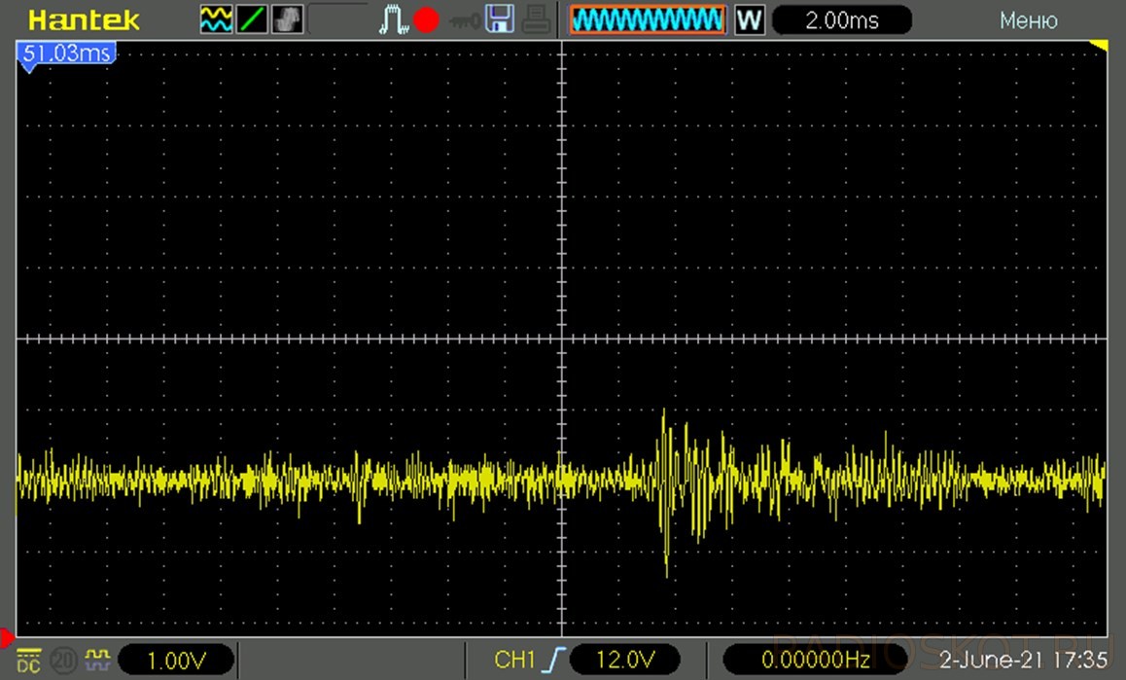Click the W window mode icon

(x=750, y=19)
